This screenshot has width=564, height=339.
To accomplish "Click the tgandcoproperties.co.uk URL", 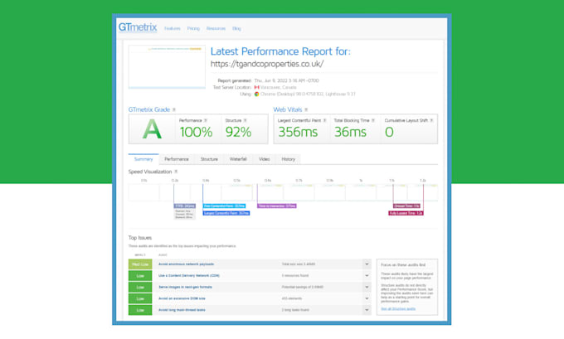I will click(267, 64).
